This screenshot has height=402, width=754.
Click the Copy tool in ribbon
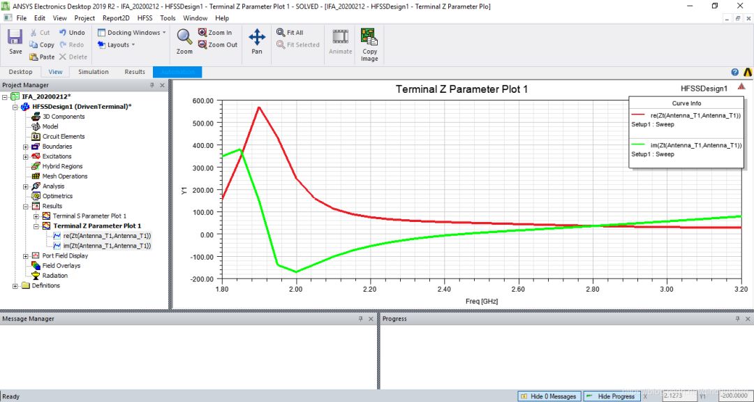click(x=42, y=45)
